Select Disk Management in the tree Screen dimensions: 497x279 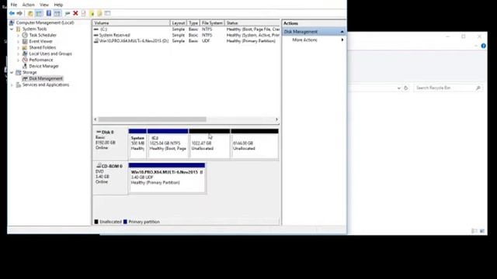click(46, 78)
